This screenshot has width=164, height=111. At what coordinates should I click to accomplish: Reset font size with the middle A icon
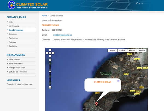(139, 4)
